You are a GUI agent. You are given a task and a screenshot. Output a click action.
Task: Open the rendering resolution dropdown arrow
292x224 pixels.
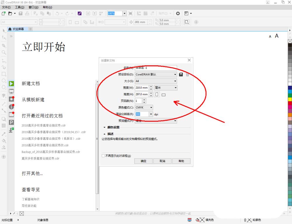pyautogui.click(x=151, y=114)
